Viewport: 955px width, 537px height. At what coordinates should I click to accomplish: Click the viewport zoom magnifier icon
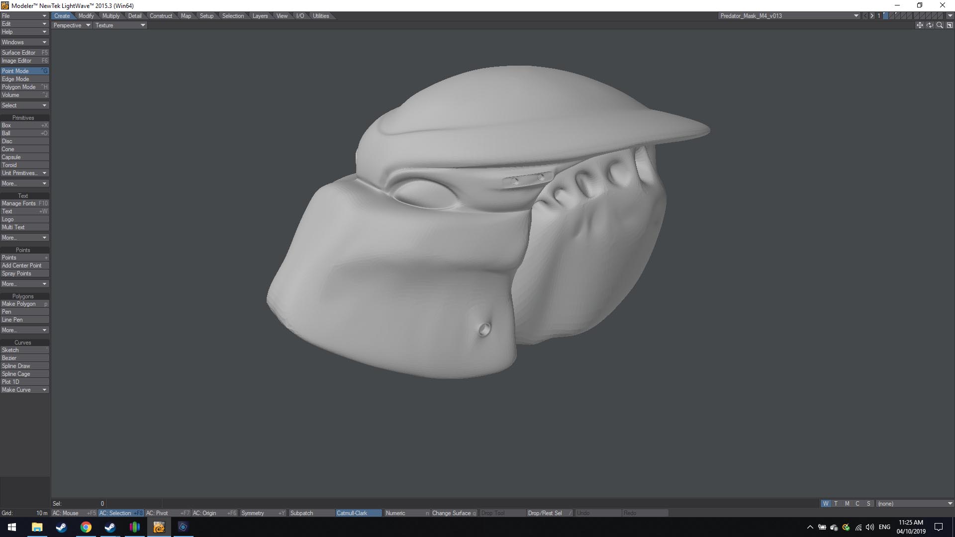click(940, 25)
